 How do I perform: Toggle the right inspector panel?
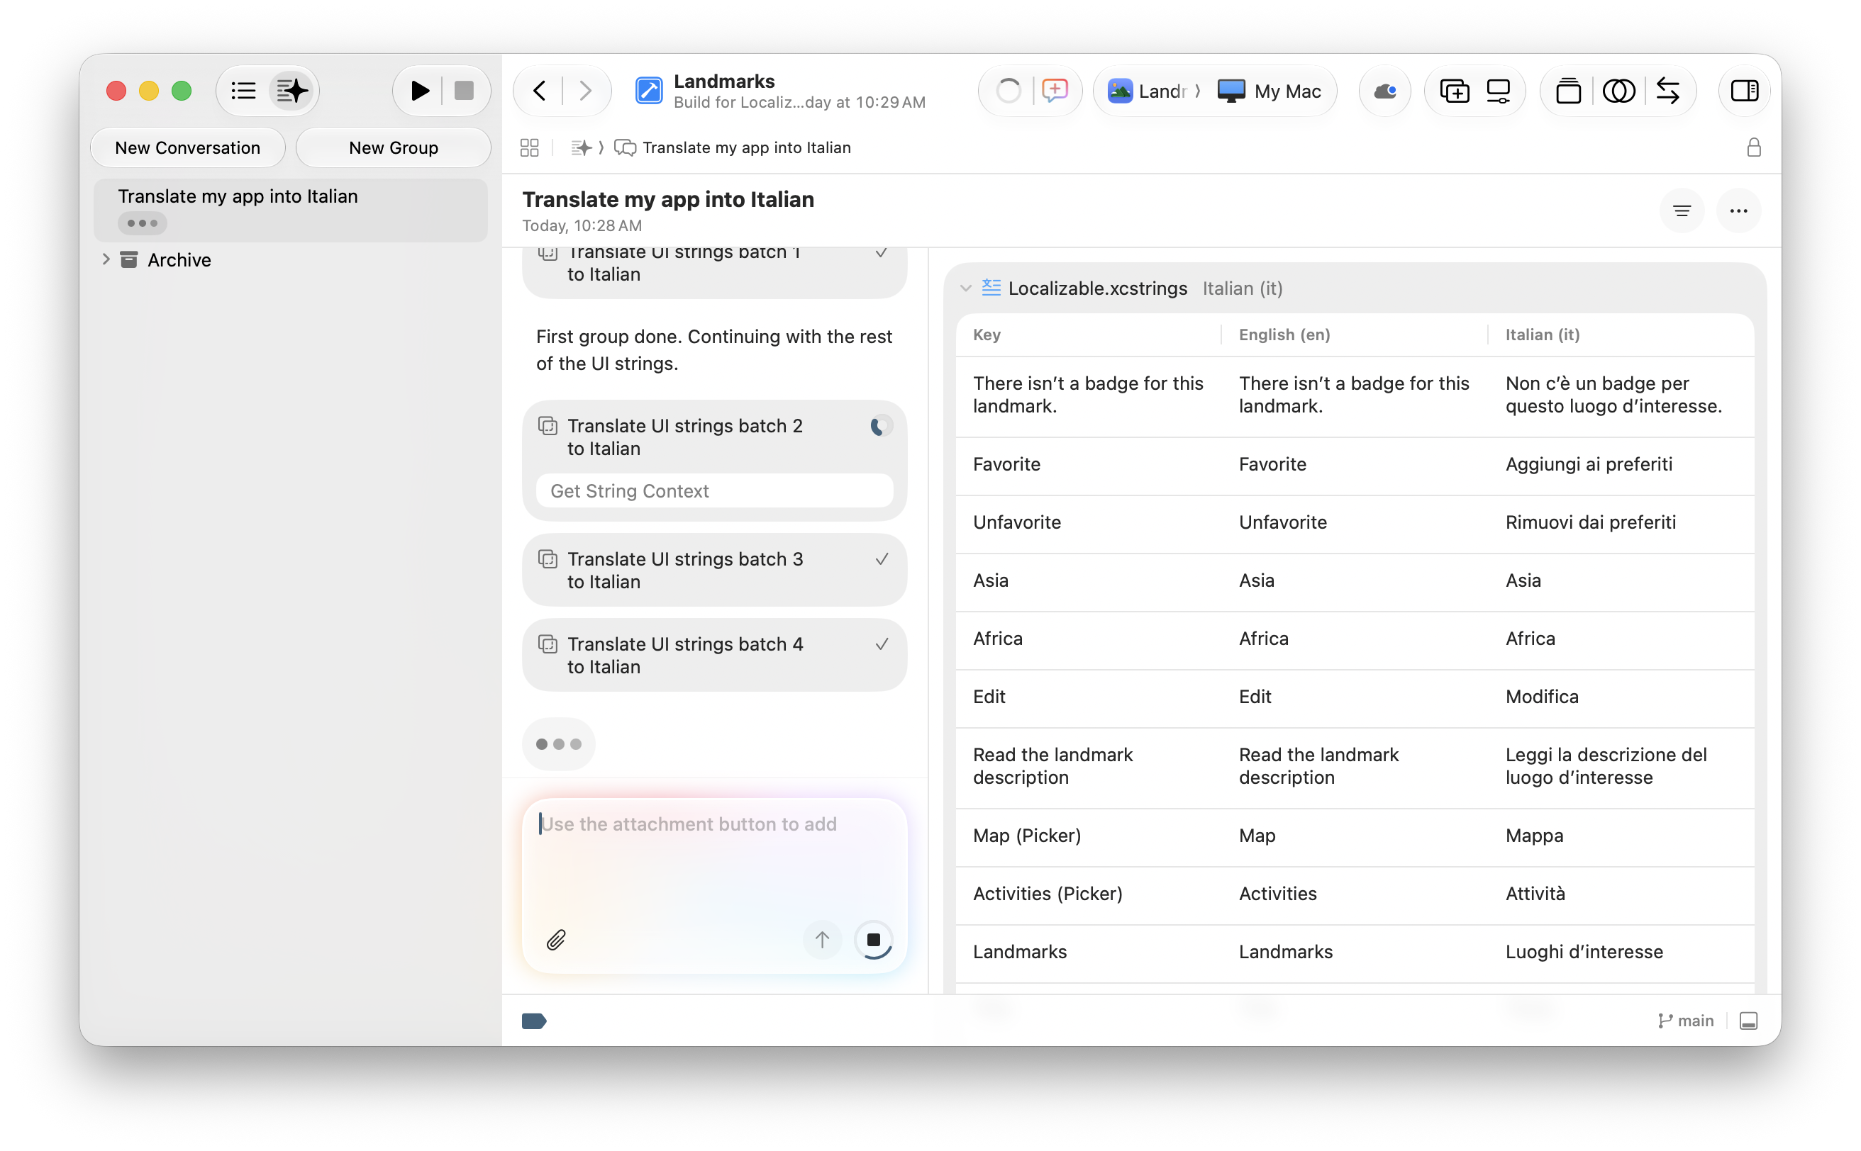click(1744, 91)
